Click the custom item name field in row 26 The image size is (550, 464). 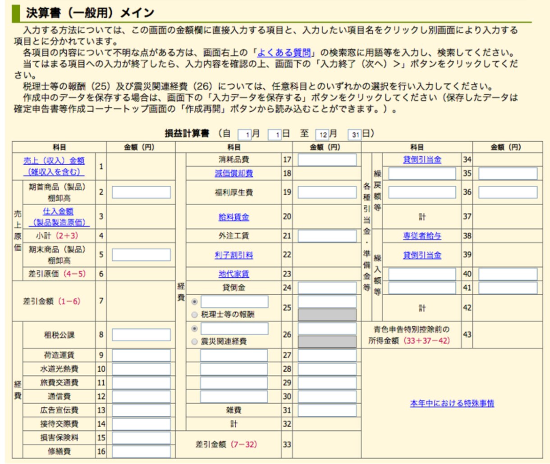point(234,329)
